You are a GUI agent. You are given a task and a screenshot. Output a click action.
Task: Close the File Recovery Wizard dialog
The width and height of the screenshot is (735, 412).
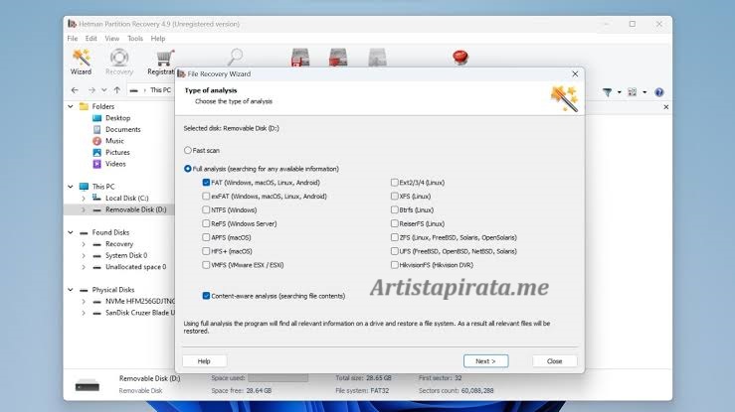point(575,73)
